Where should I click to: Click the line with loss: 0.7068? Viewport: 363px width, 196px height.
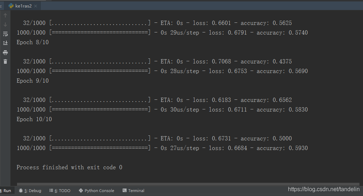coord(158,61)
